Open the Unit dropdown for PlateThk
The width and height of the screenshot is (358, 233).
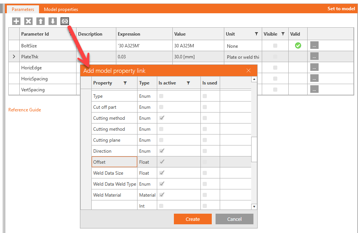243,57
